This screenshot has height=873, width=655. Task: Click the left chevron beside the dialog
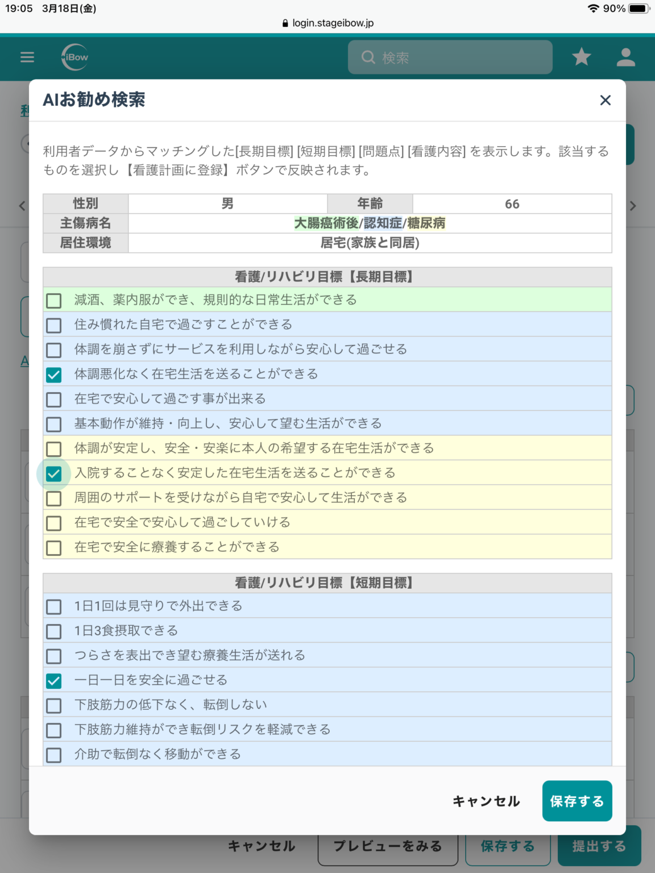(22, 206)
